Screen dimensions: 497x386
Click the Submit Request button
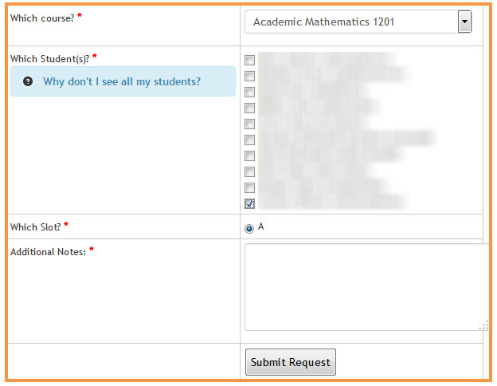coord(291,362)
